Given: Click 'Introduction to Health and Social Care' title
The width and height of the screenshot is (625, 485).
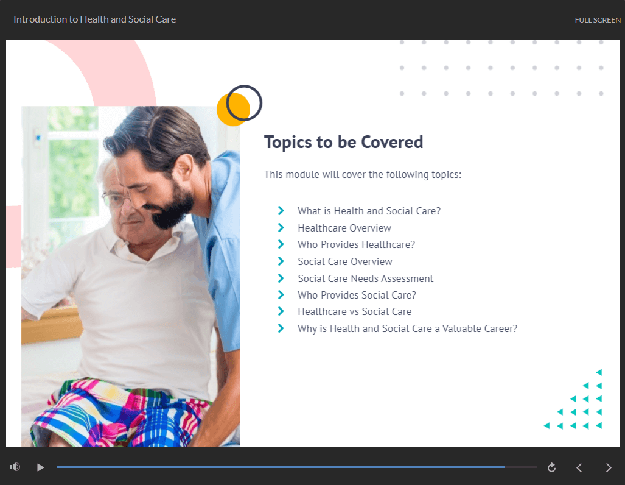Looking at the screenshot, I should 95,19.
